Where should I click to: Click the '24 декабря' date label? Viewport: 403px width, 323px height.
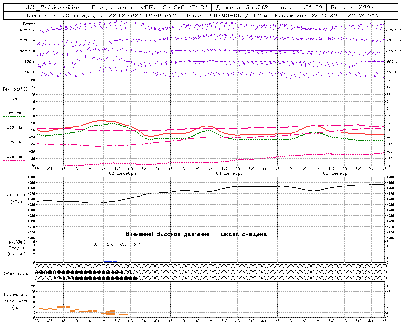(230, 173)
